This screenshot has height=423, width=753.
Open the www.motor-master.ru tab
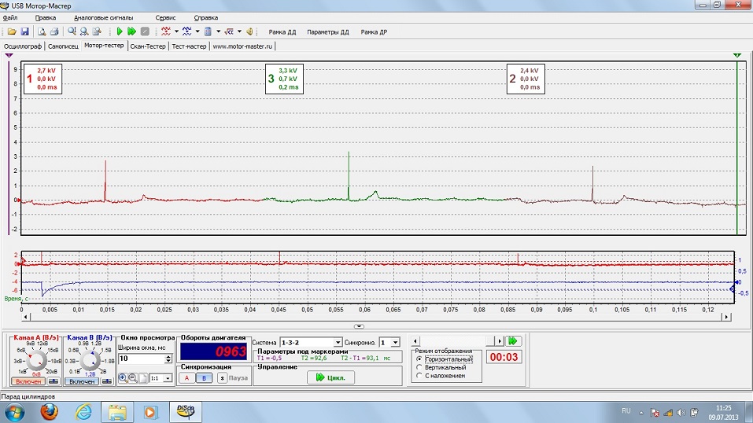(242, 46)
